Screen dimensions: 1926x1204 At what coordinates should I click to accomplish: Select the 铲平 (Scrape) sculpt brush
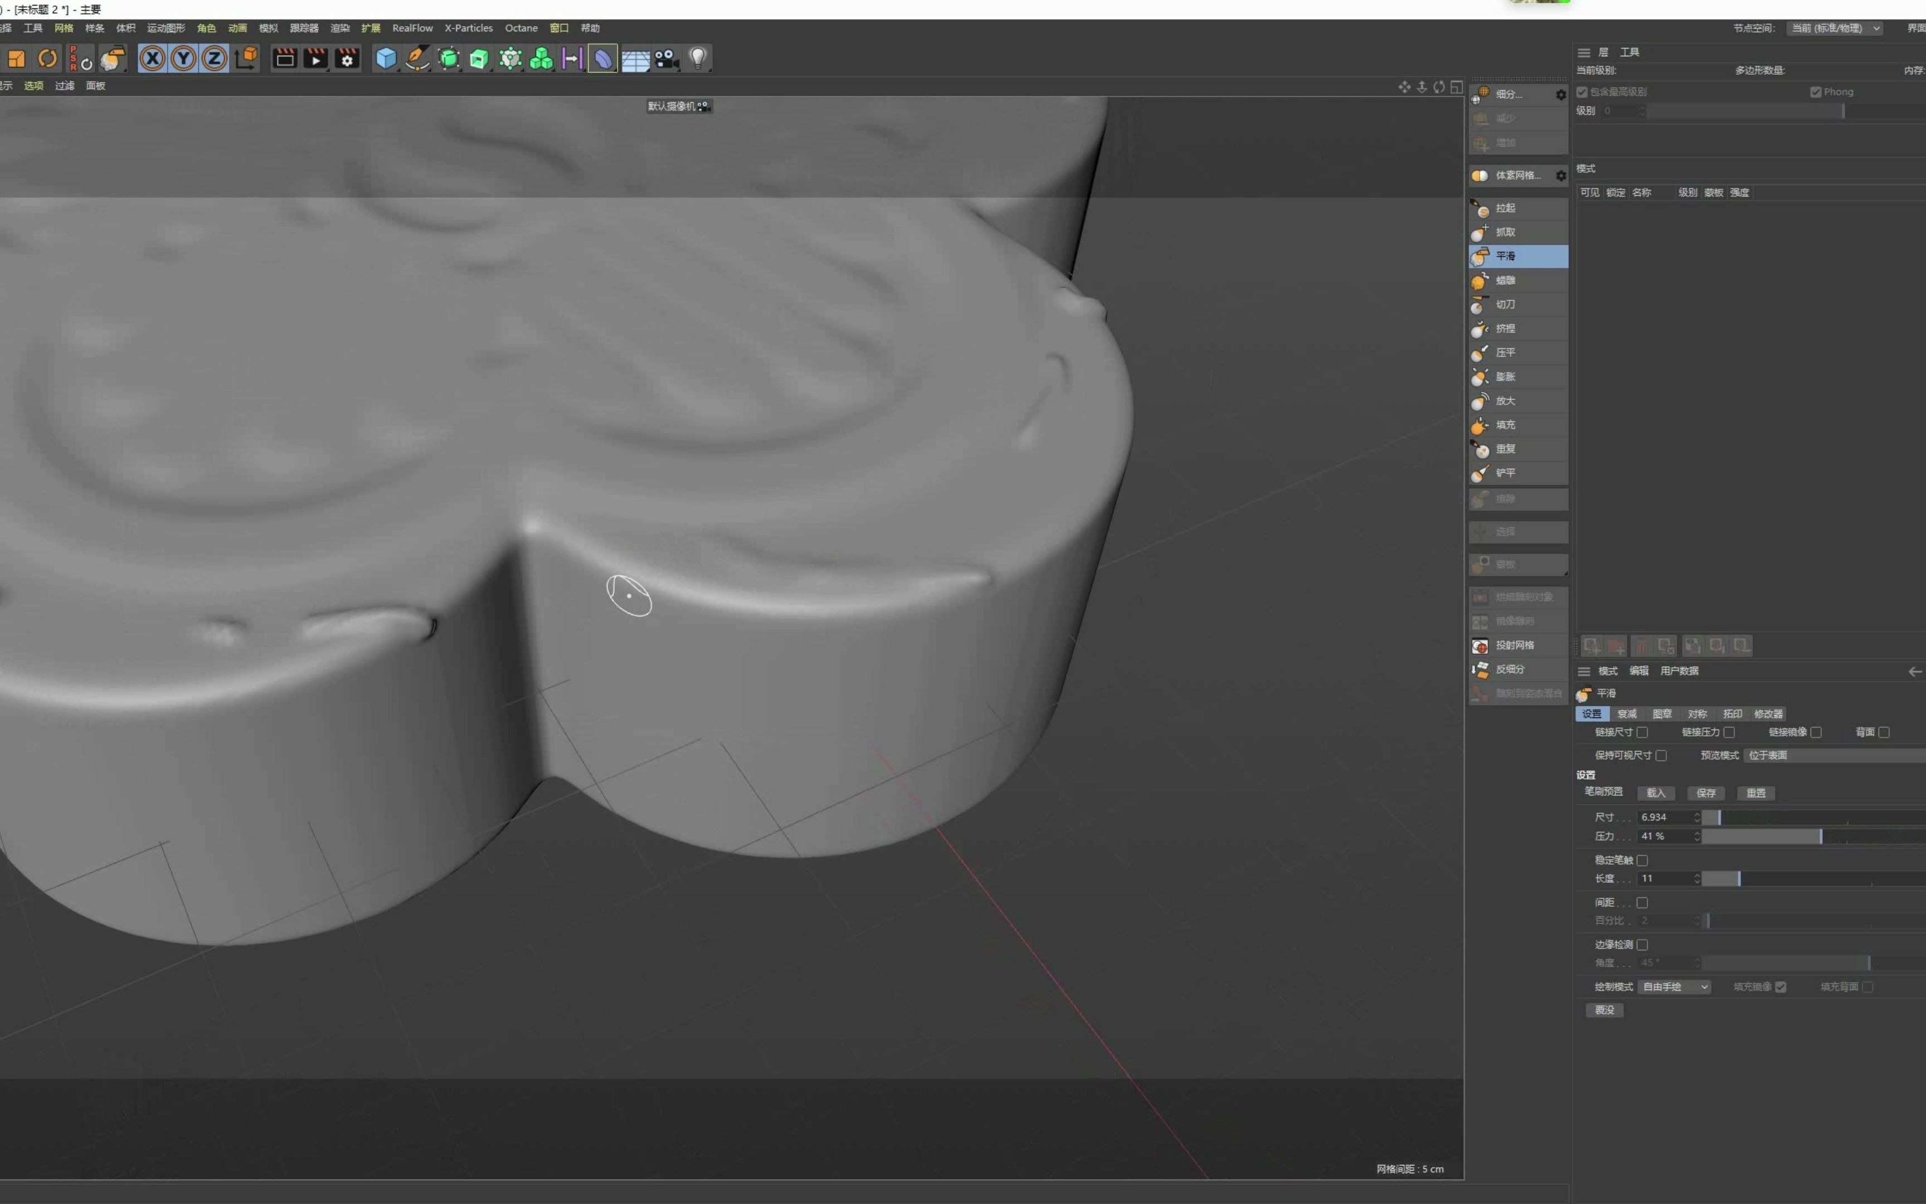click(x=1505, y=473)
